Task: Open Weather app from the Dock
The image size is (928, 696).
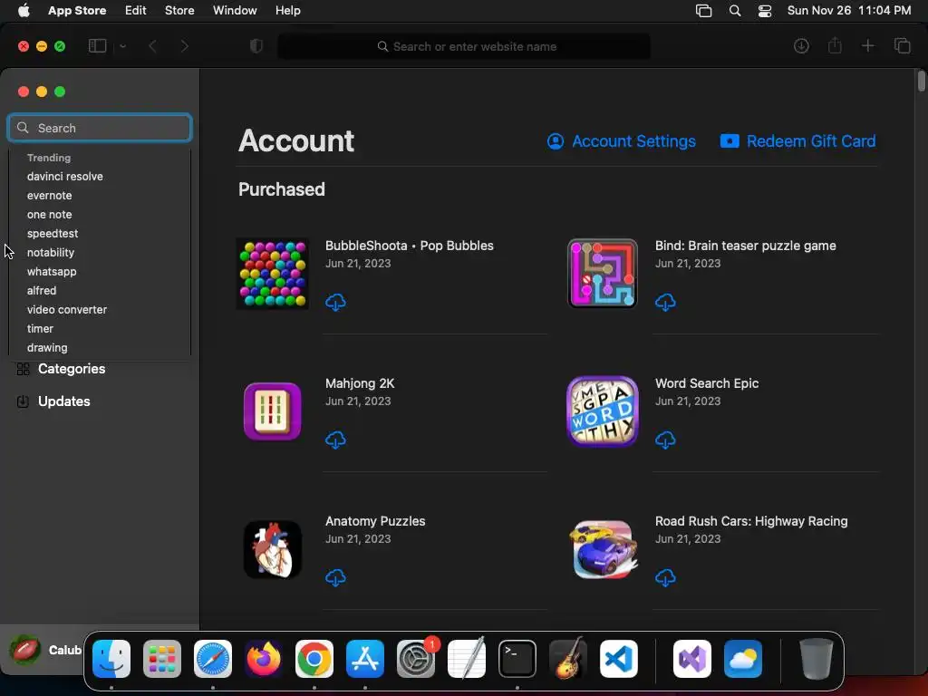Action: click(743, 659)
